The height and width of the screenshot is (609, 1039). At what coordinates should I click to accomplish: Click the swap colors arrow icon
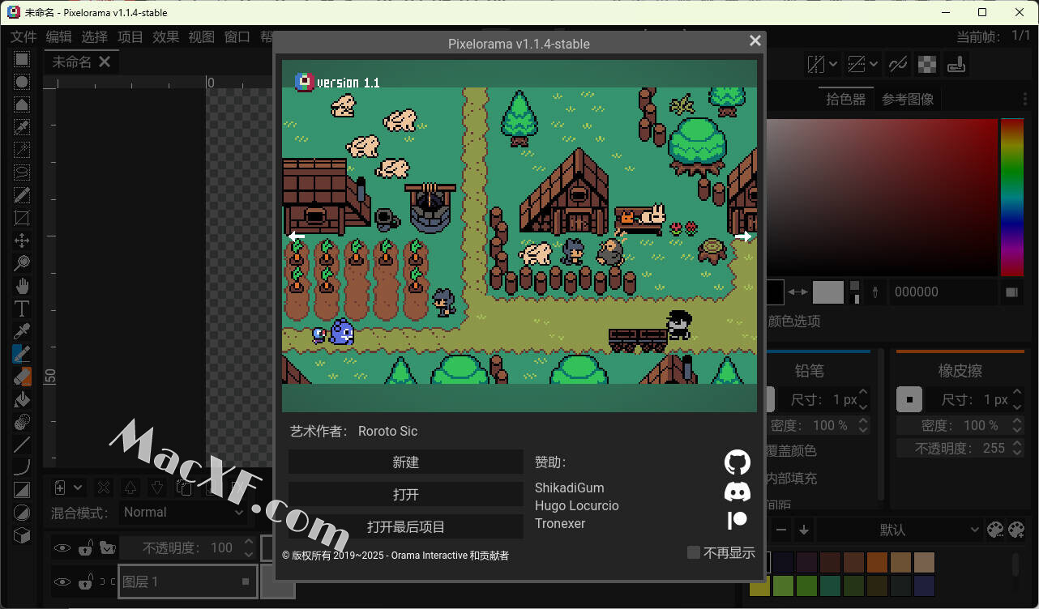point(798,292)
